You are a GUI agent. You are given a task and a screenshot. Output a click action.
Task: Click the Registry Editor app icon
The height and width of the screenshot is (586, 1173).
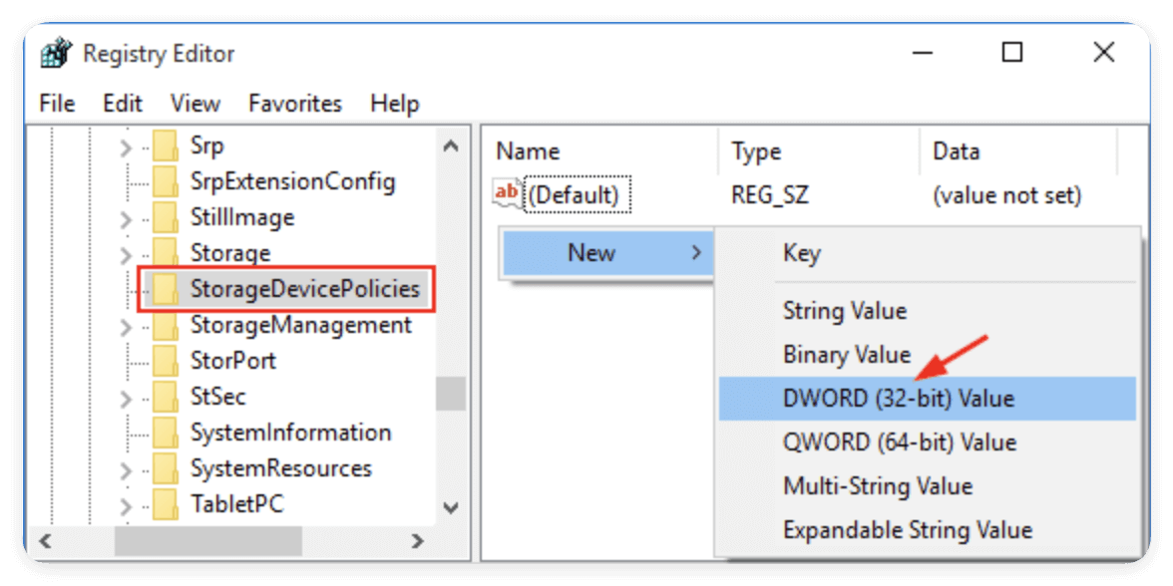coord(56,53)
